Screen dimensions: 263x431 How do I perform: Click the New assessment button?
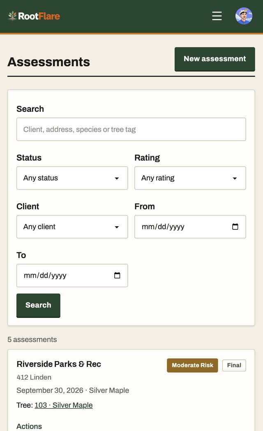215,59
